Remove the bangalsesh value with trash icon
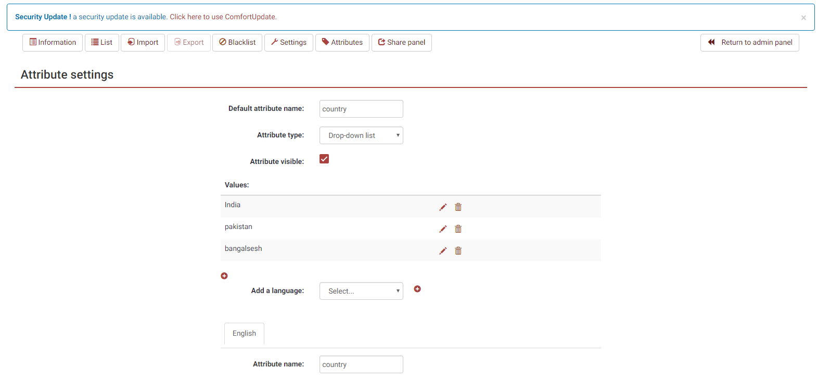 [458, 251]
